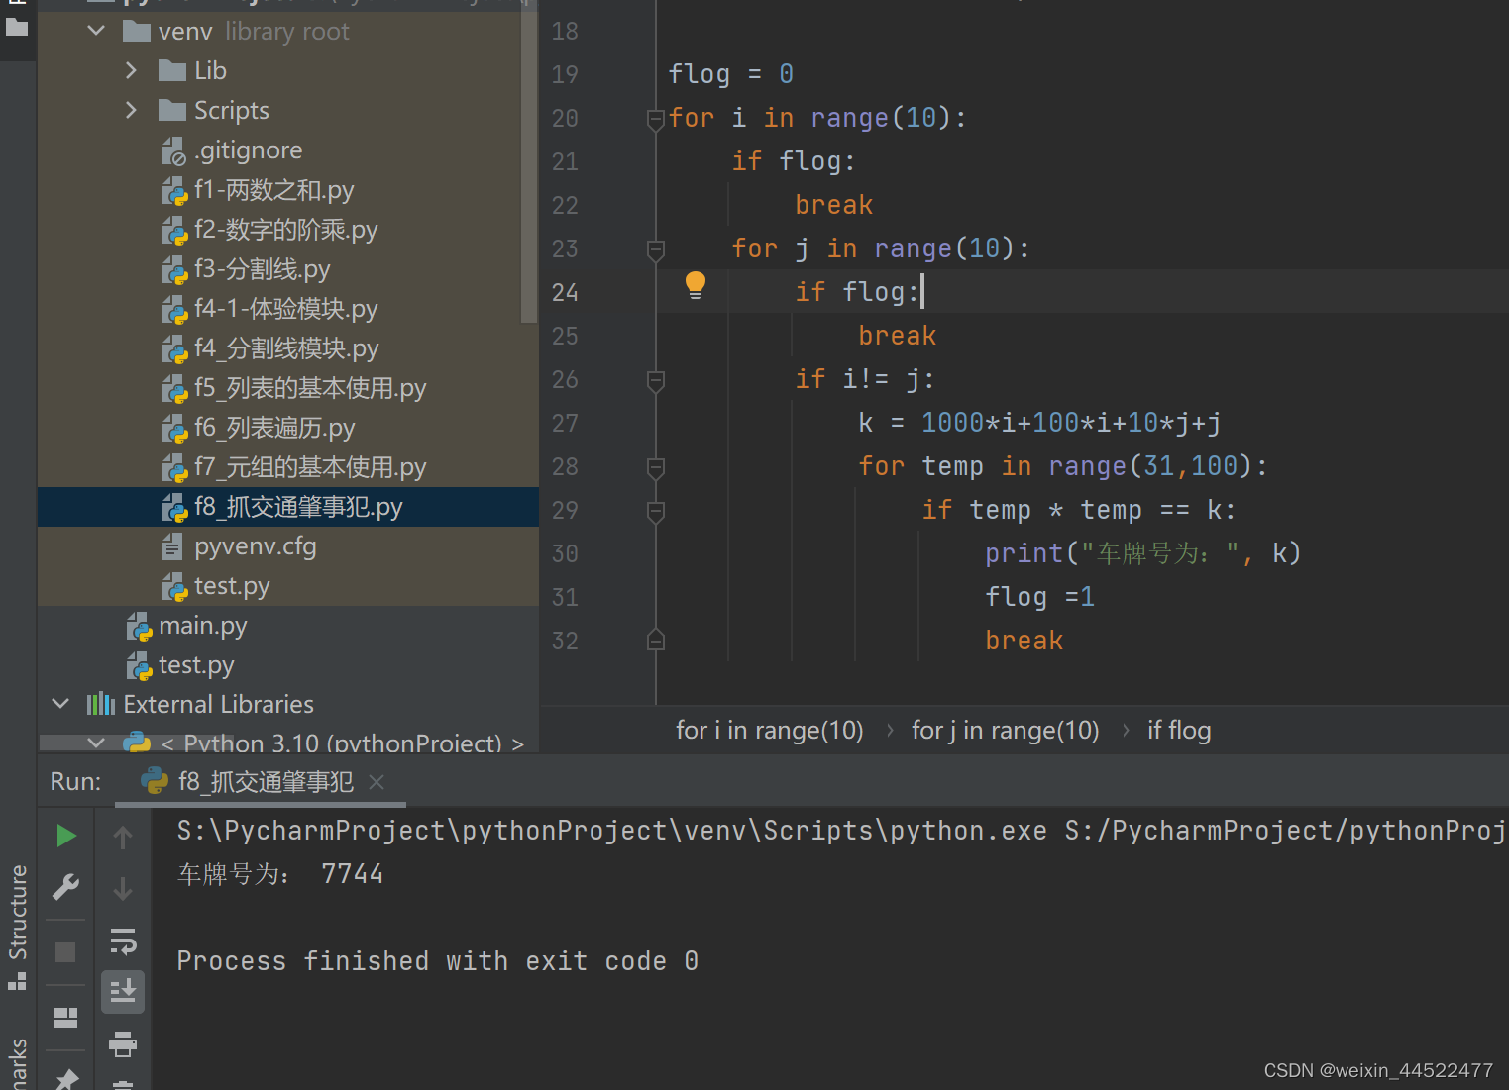Screen dimensions: 1509x1090
Task: Select the .gitignore file
Action: (x=248, y=150)
